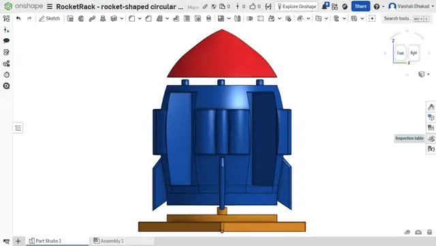436x246 pixels.
Task: Select the Split tool
Action: pyautogui.click(x=260, y=18)
